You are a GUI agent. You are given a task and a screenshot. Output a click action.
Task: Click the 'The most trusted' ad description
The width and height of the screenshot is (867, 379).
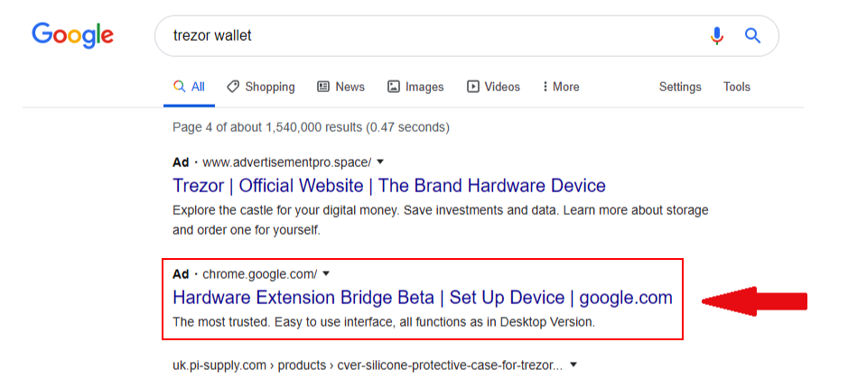click(x=384, y=322)
